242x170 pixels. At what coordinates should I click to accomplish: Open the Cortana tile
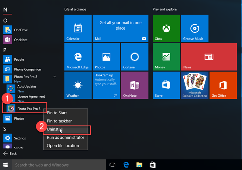pyautogui.click(x=135, y=57)
